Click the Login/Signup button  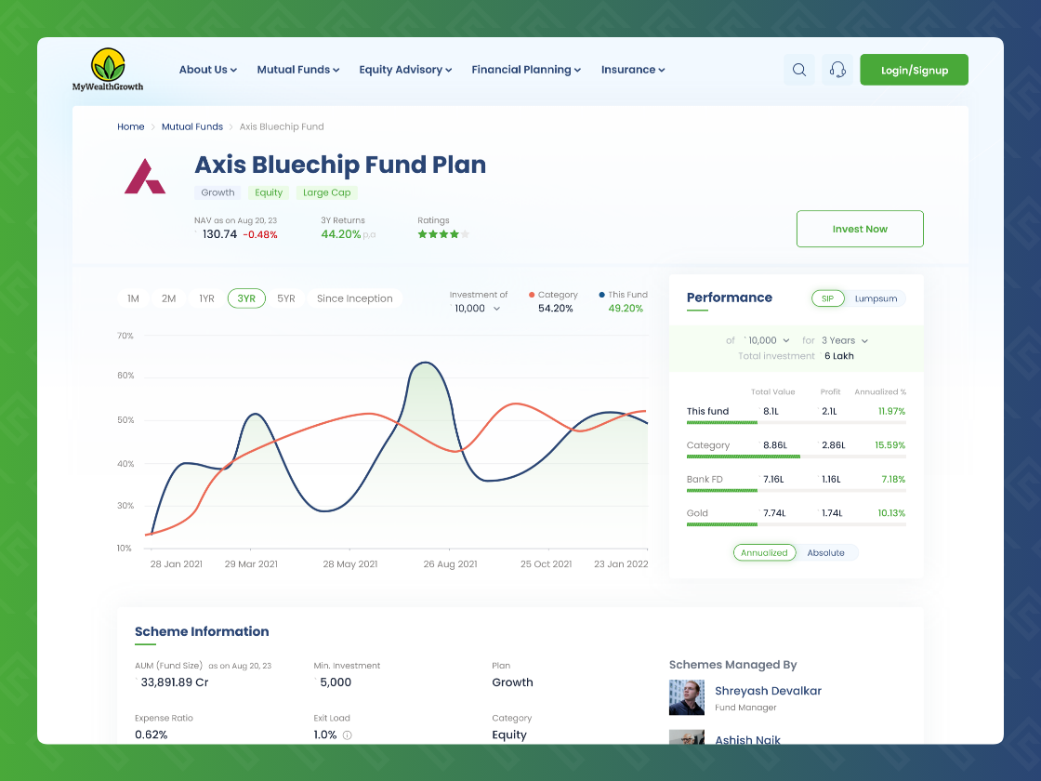[x=915, y=70]
